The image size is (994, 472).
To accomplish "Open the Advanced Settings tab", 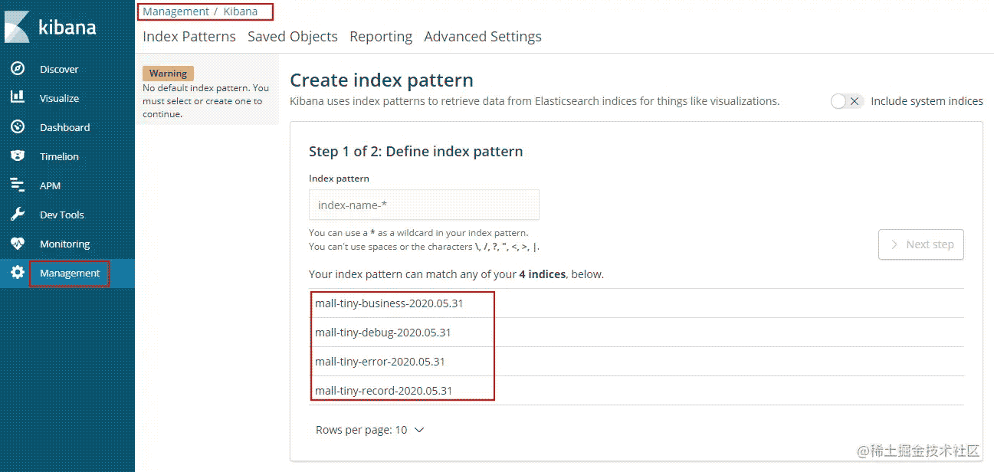I will [x=483, y=36].
